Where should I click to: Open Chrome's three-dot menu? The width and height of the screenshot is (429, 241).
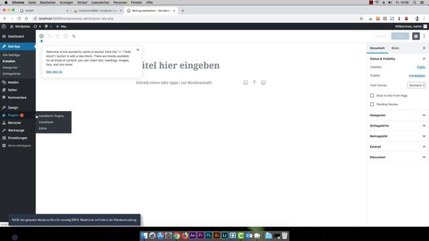pos(424,19)
